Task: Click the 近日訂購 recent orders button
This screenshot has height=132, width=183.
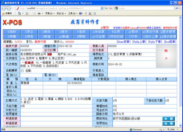Action: tap(50, 50)
